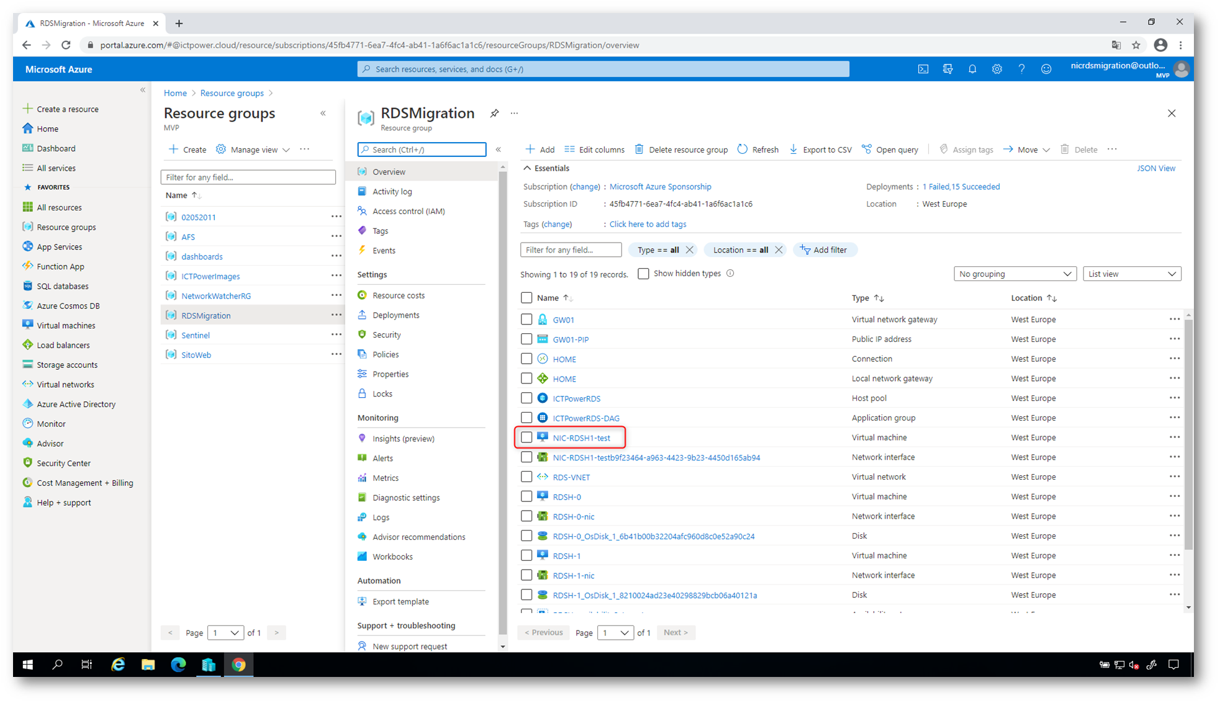Open NIC-RDSH1-test virtual machine link
The image size is (1220, 703).
[581, 437]
